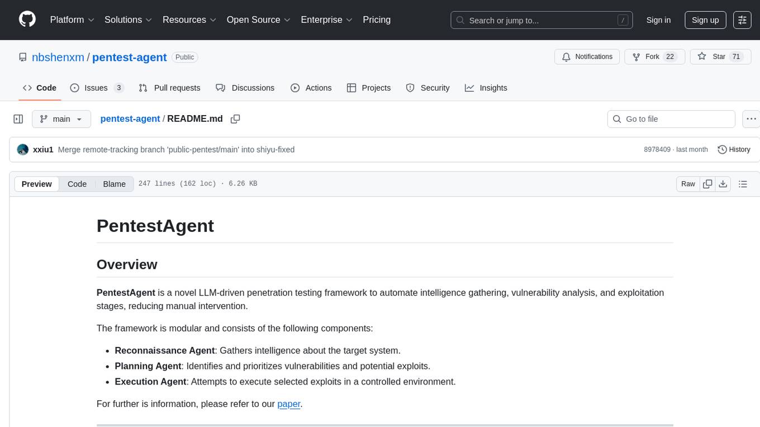Image resolution: width=760 pixels, height=427 pixels.
Task: Open nbshenxm user profile link
Action: (58, 57)
